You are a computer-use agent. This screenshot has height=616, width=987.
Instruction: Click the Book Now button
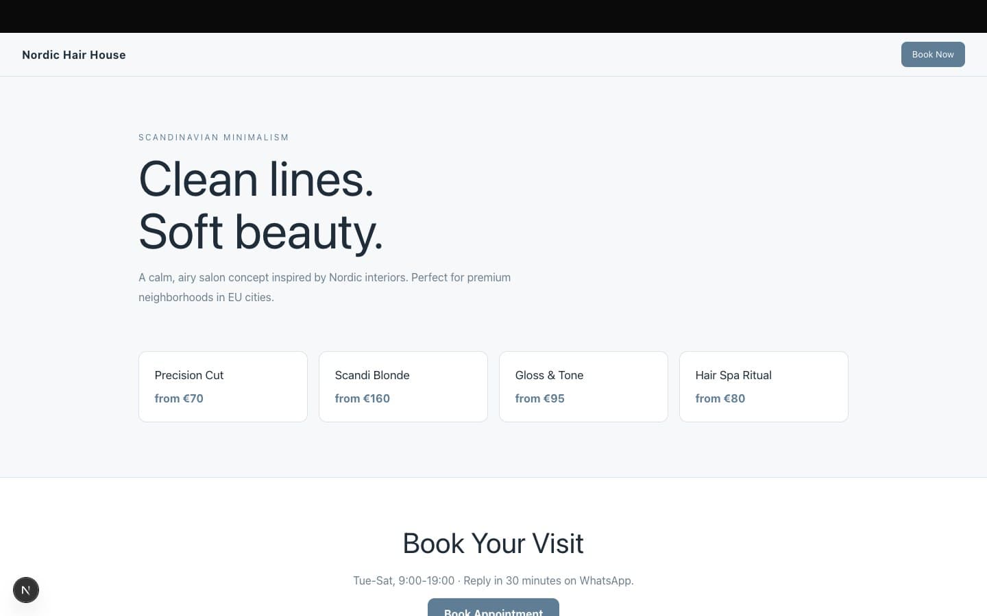(x=932, y=55)
